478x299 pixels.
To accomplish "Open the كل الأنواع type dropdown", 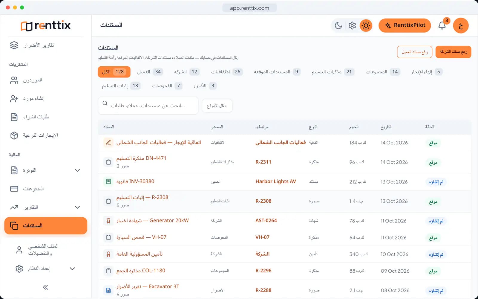I will (x=217, y=106).
